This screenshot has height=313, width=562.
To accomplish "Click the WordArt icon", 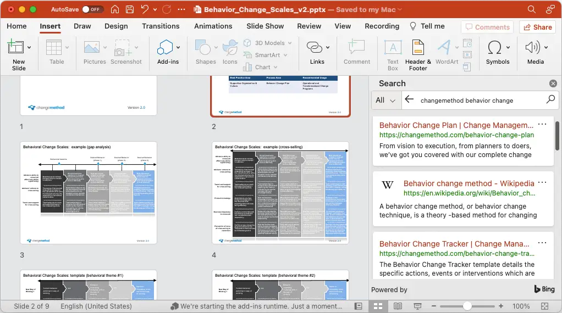I will (444, 47).
